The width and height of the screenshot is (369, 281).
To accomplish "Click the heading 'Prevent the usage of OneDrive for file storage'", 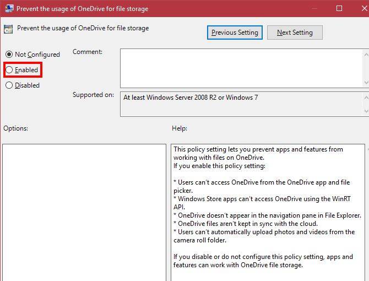I will click(83, 28).
